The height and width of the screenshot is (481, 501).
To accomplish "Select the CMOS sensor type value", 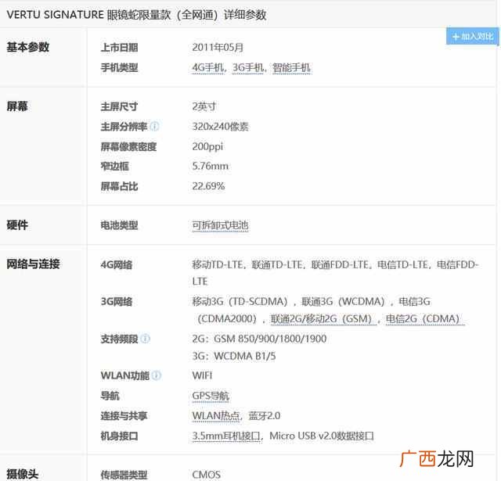I will (x=206, y=474).
